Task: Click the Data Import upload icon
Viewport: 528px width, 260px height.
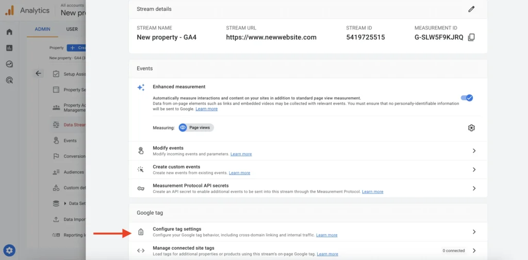Action: [x=56, y=219]
